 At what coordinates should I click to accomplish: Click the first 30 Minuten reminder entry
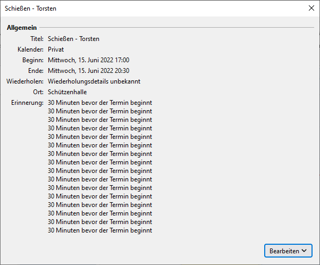(100, 103)
